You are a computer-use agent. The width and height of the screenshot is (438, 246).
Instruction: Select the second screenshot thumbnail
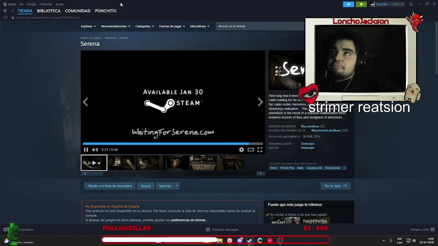point(121,163)
